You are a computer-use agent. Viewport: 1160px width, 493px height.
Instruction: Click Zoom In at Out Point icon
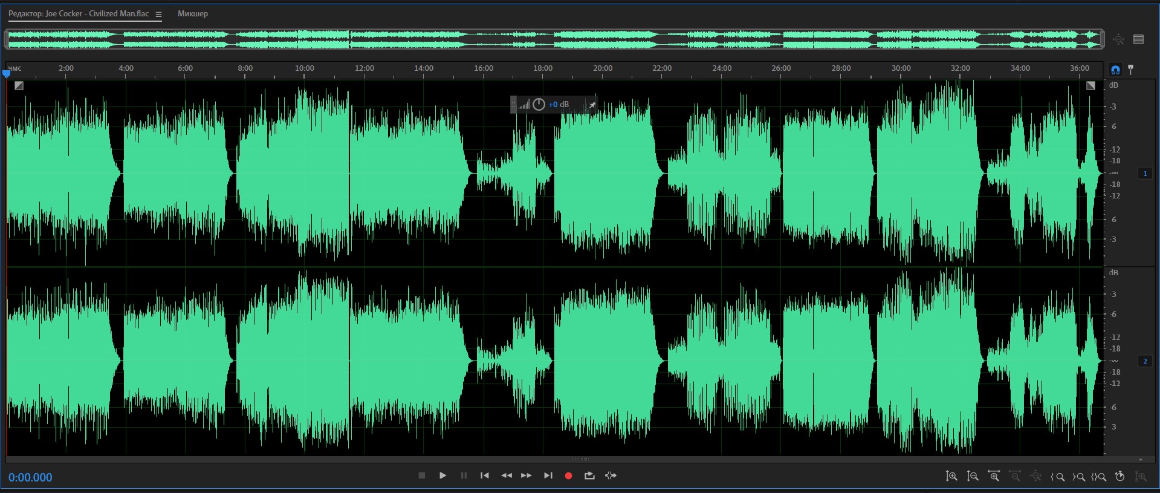point(1078,477)
